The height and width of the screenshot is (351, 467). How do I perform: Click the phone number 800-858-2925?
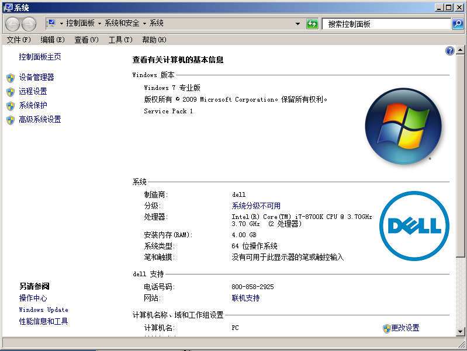(x=252, y=287)
